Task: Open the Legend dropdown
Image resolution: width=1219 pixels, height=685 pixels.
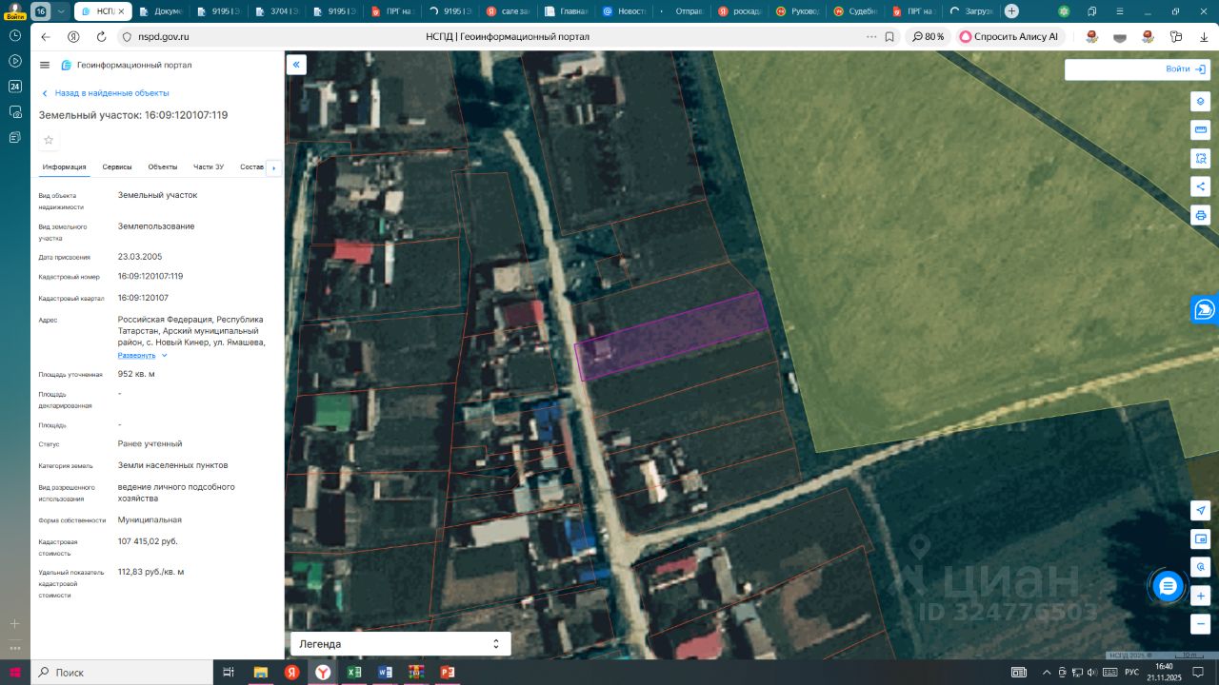Action: pyautogui.click(x=400, y=644)
